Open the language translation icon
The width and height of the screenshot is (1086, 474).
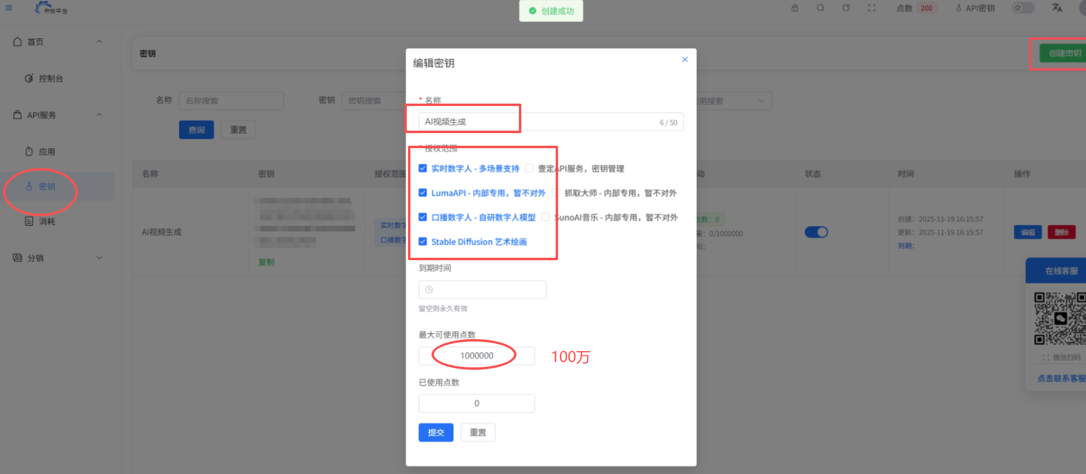point(1056,8)
